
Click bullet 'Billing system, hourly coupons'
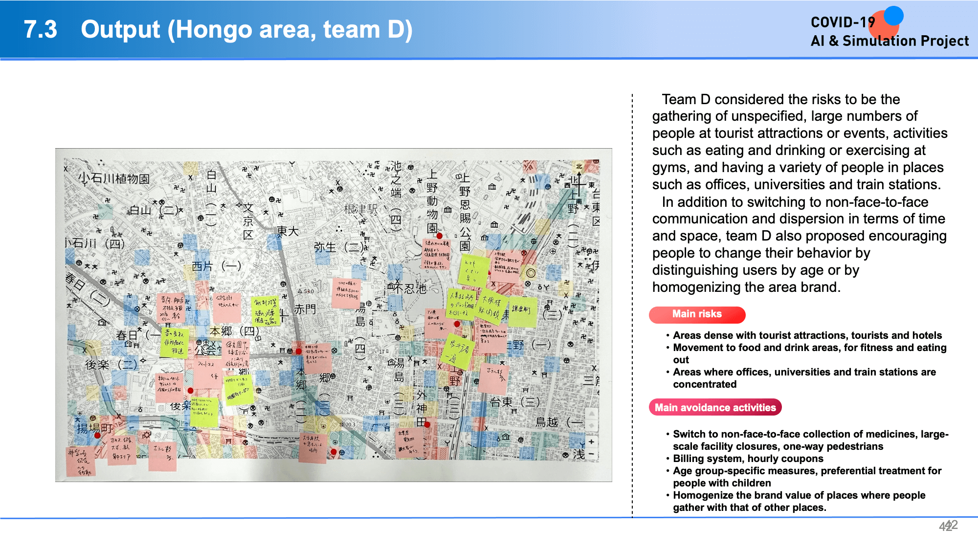click(x=748, y=459)
